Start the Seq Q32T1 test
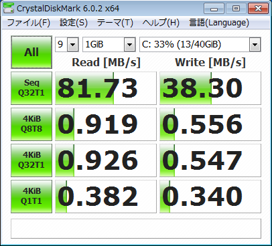This screenshot has height=246, width=272. [x=31, y=88]
